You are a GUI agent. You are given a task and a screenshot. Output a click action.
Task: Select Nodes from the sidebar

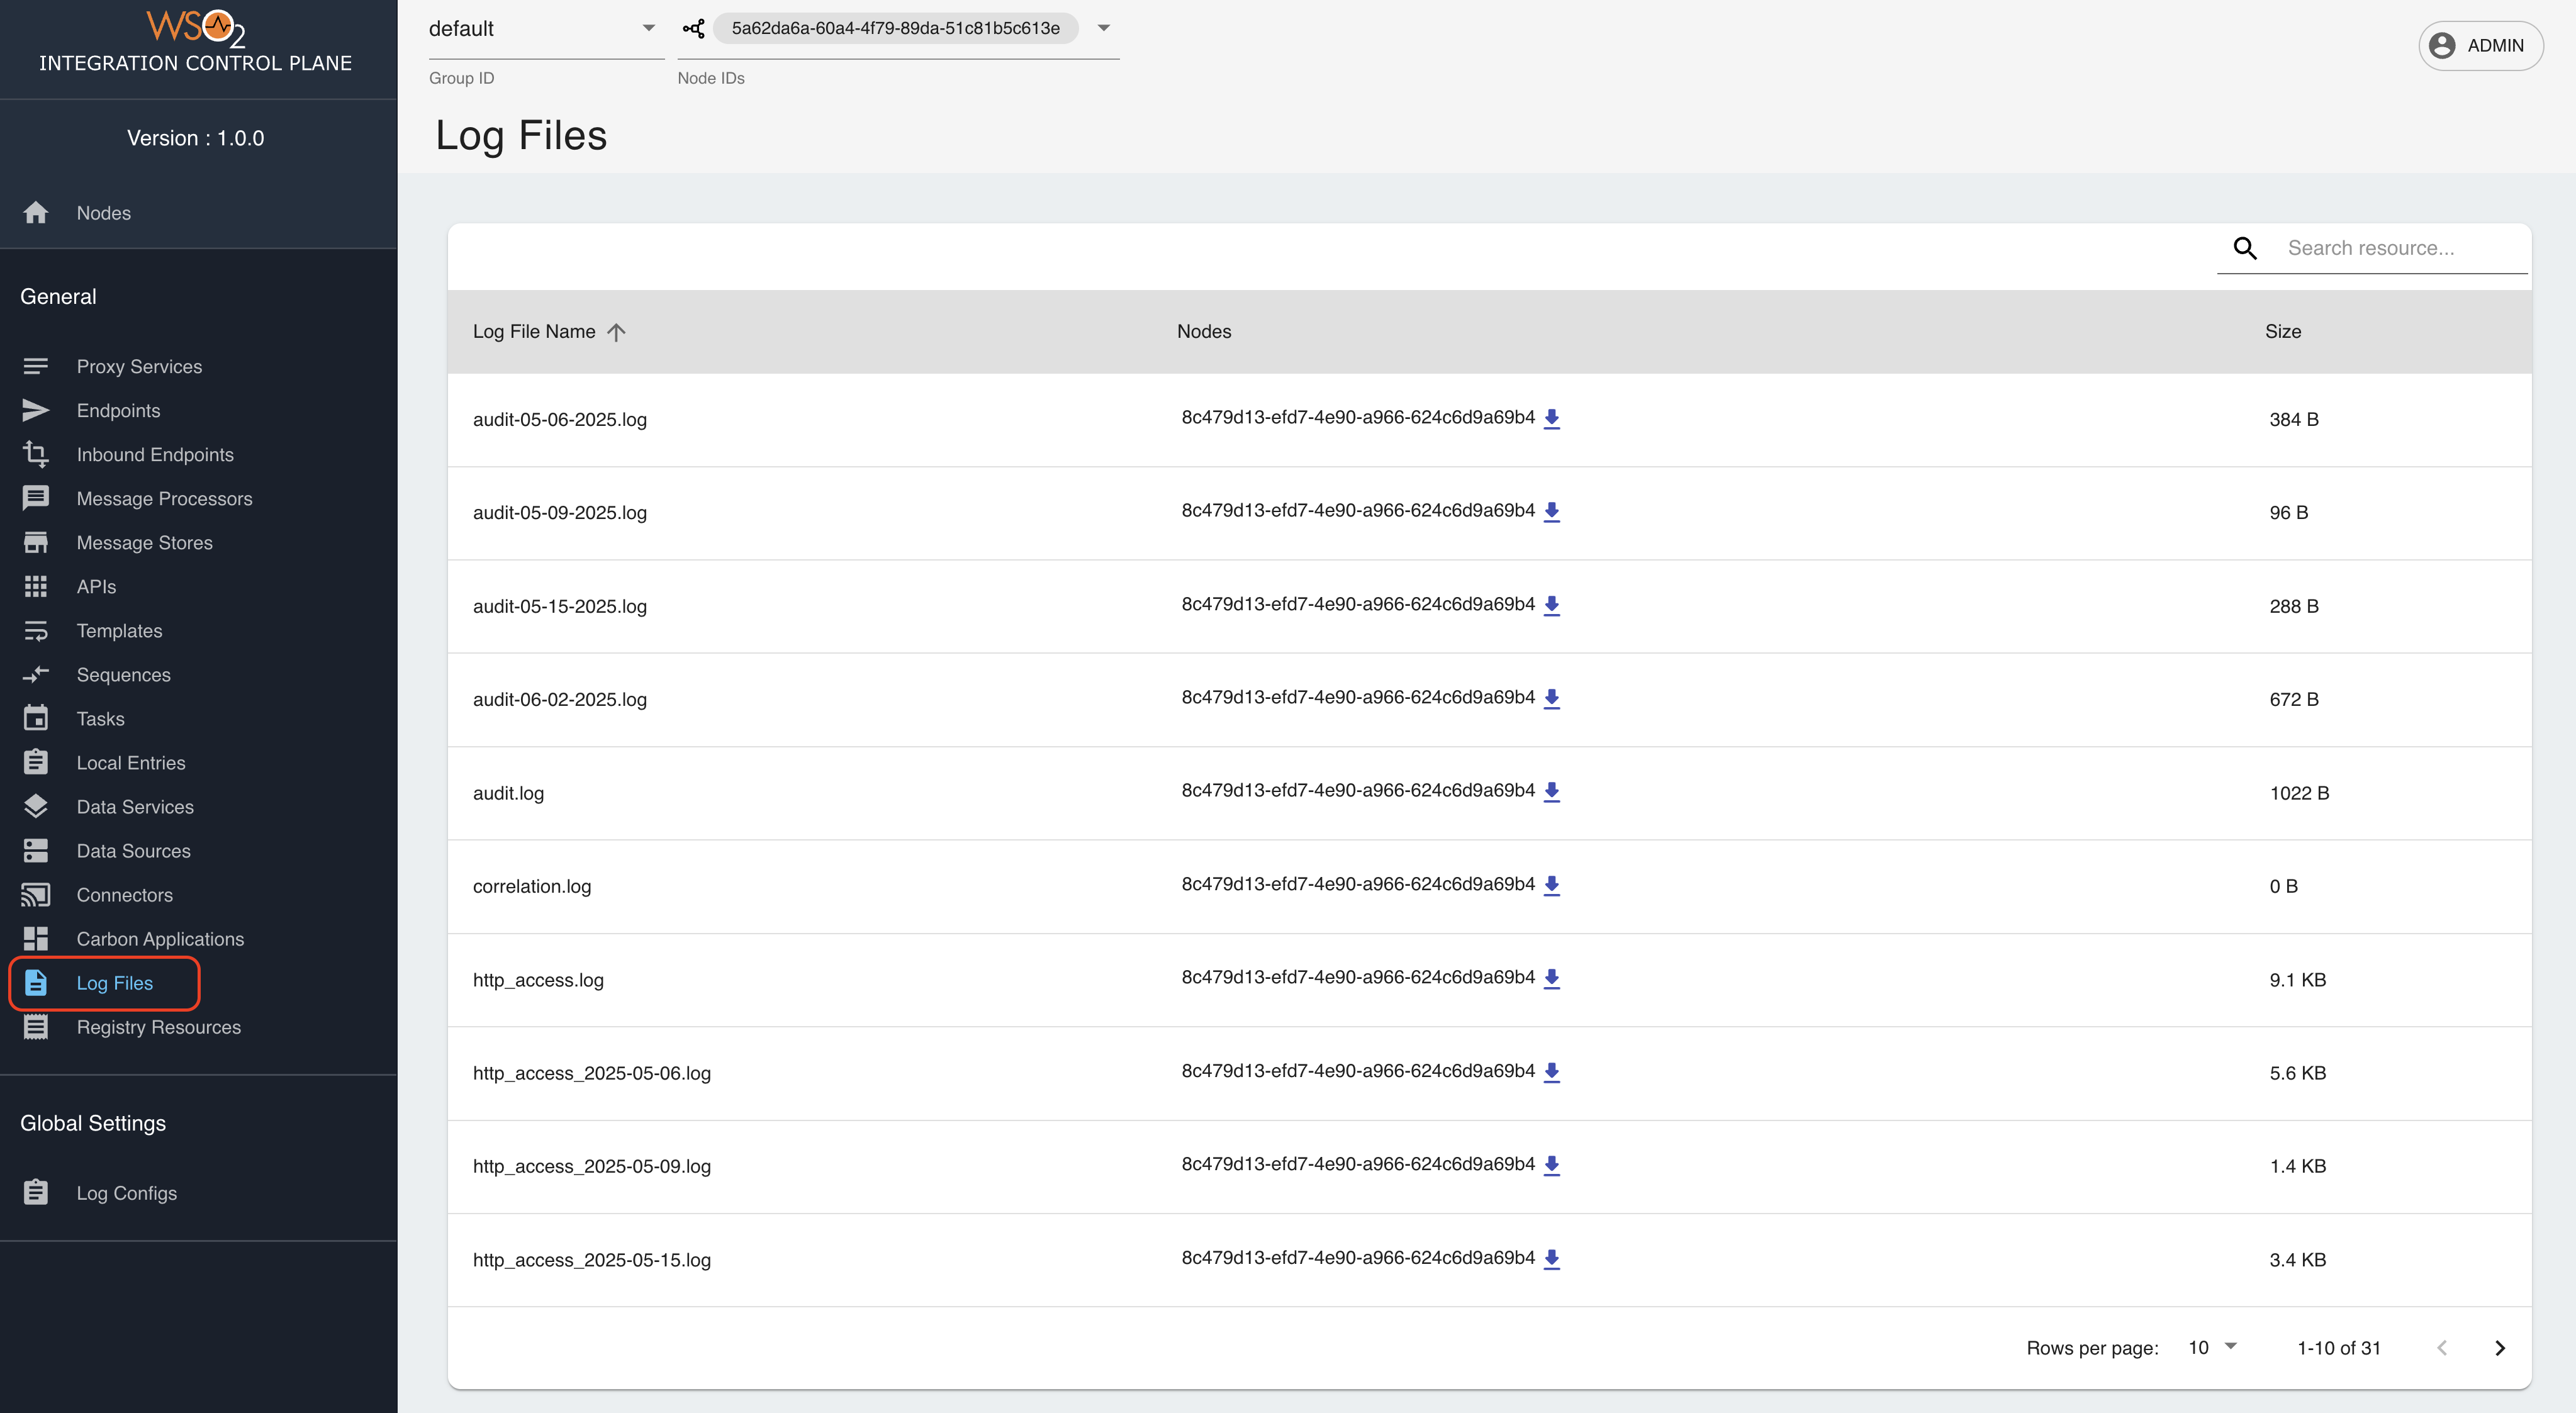[103, 212]
